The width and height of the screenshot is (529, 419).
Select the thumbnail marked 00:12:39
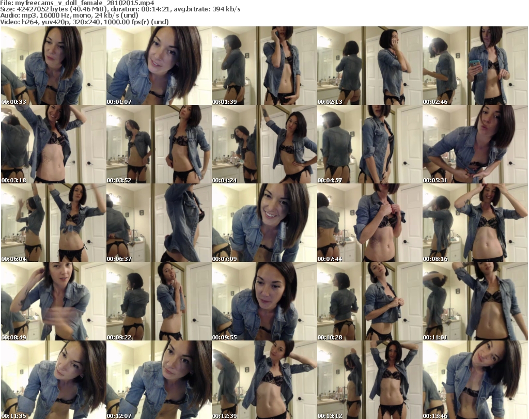(x=264, y=380)
